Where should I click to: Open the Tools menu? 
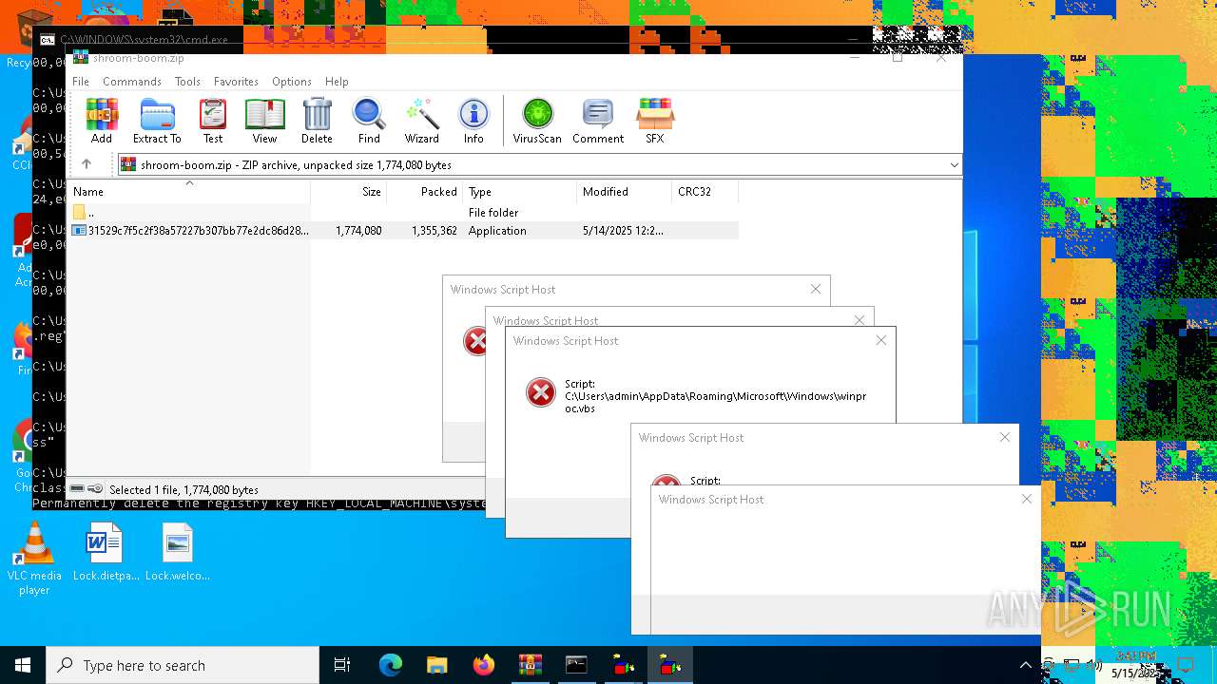click(x=187, y=82)
